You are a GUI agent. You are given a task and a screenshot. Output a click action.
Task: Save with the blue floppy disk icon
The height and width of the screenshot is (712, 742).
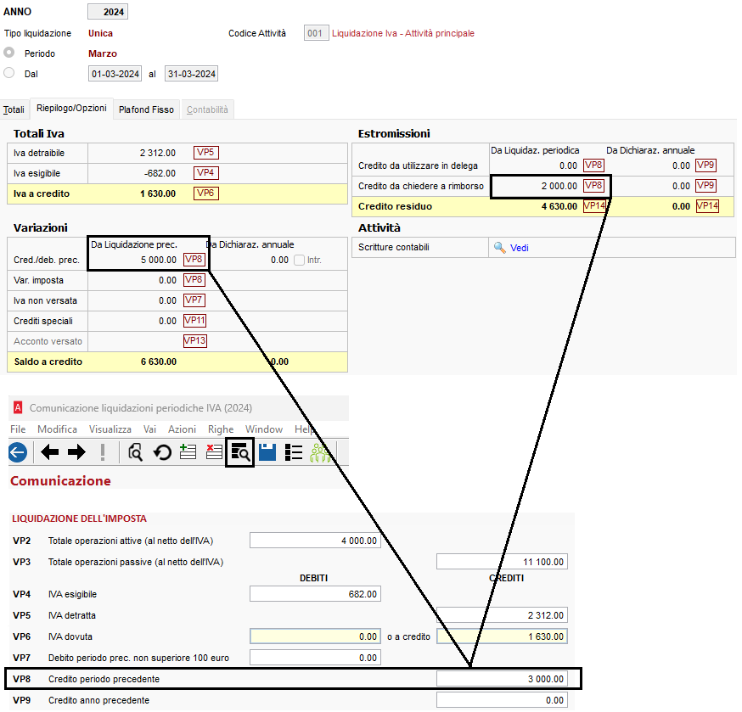click(267, 452)
